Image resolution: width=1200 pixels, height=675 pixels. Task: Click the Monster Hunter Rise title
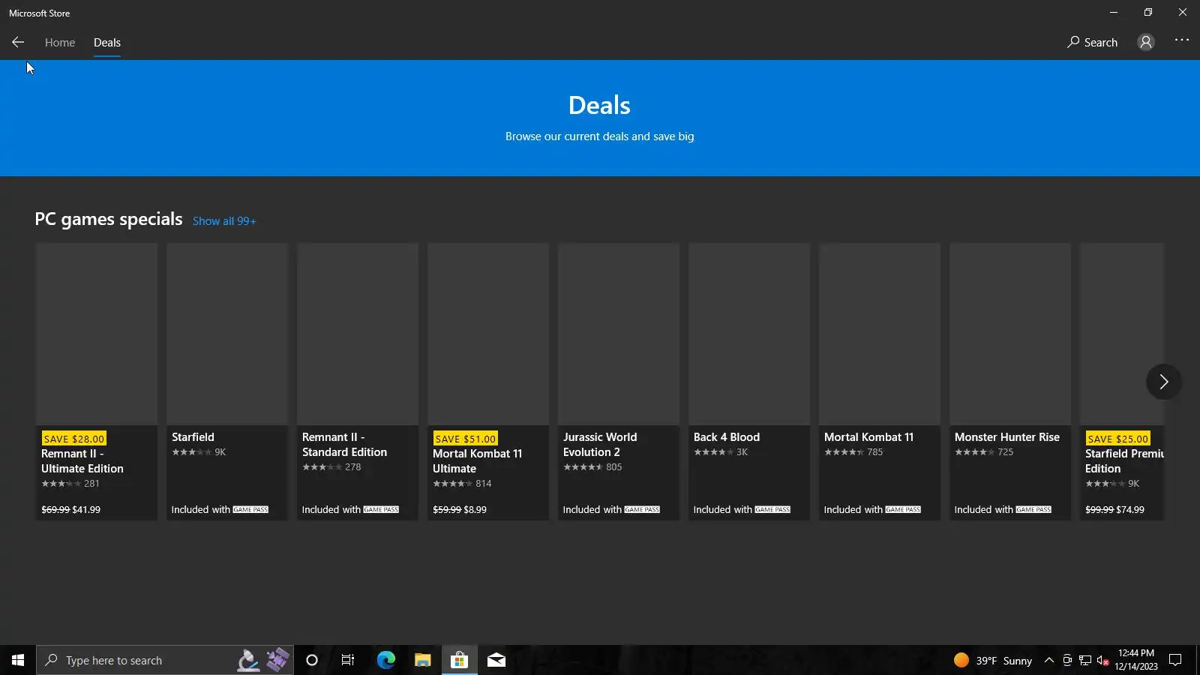click(x=1007, y=437)
